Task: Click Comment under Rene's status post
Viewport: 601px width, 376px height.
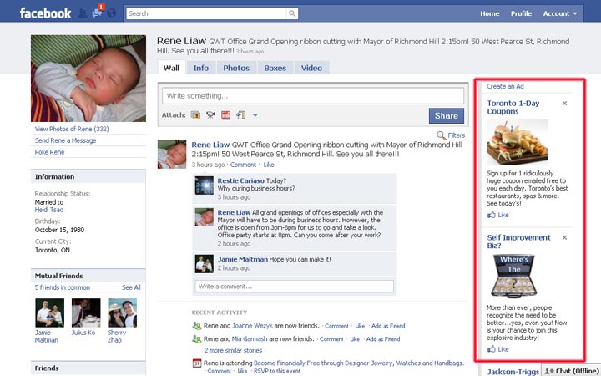Action: pyautogui.click(x=243, y=165)
